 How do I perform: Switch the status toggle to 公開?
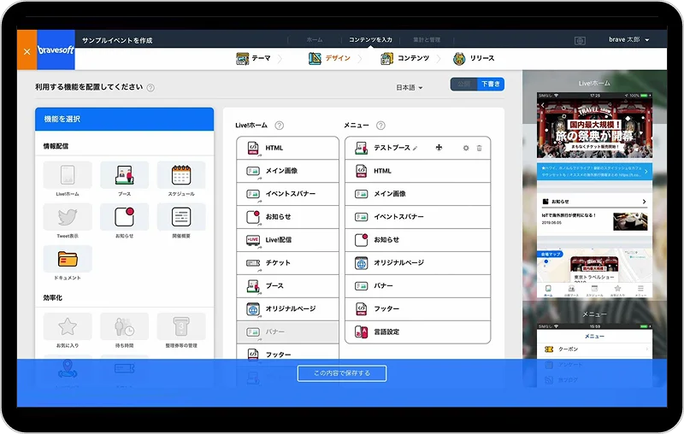click(463, 85)
